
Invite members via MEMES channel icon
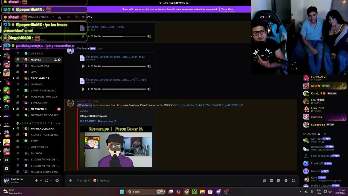pyautogui.click(x=55, y=60)
